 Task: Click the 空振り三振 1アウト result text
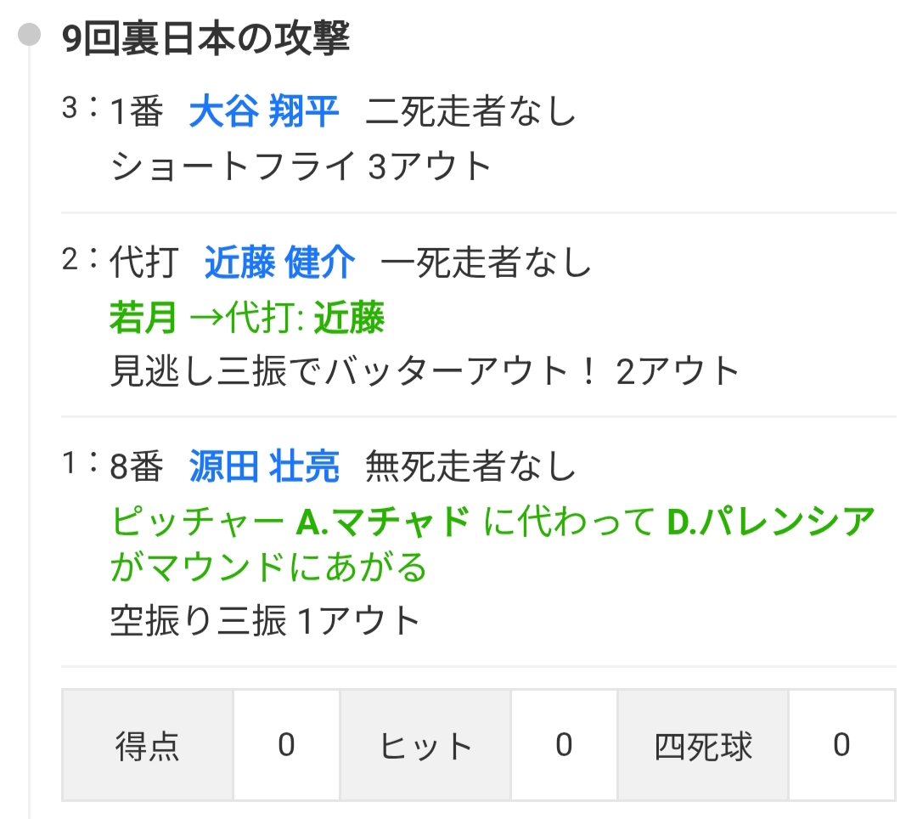point(266,621)
